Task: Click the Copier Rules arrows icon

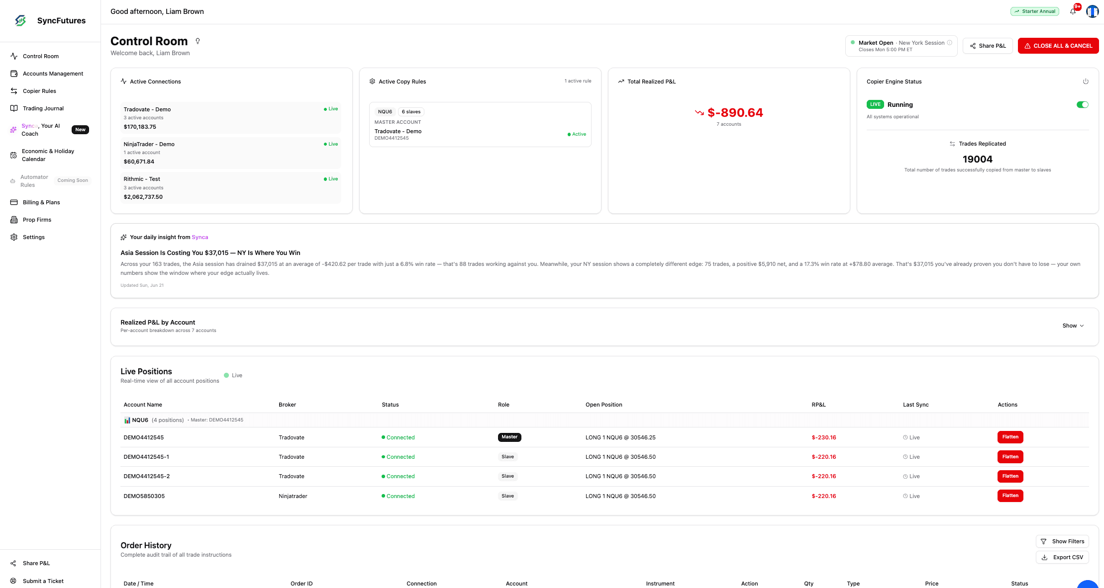Action: pyautogui.click(x=14, y=91)
